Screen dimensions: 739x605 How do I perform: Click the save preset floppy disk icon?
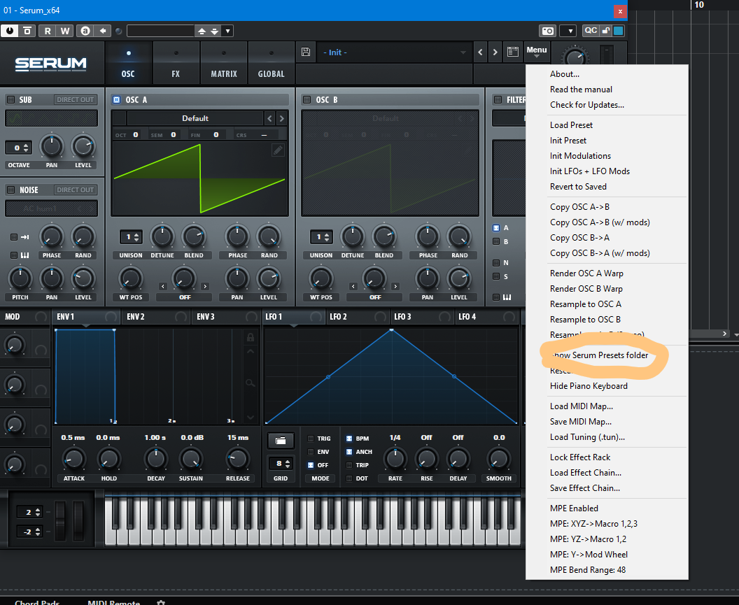305,52
